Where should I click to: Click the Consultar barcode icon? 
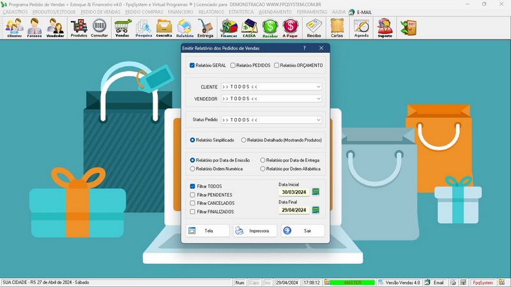[x=100, y=28]
